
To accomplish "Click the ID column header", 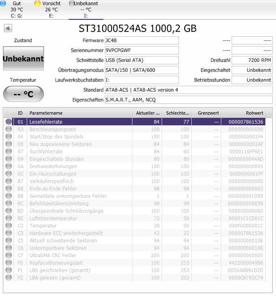I will [x=20, y=113].
